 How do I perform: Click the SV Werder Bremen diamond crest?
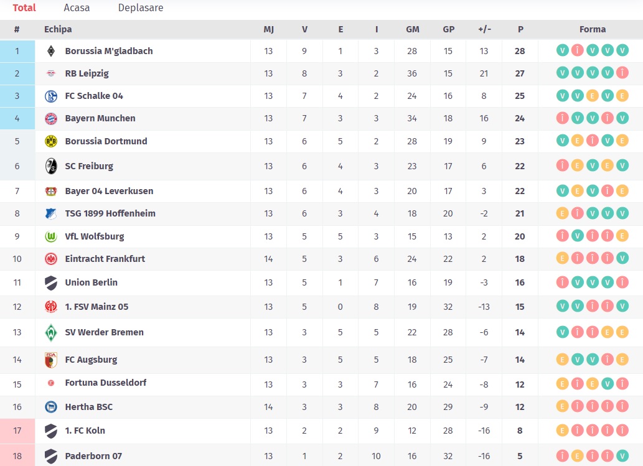51,332
